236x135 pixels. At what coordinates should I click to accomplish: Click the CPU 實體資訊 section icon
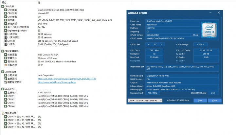pos(3,51)
